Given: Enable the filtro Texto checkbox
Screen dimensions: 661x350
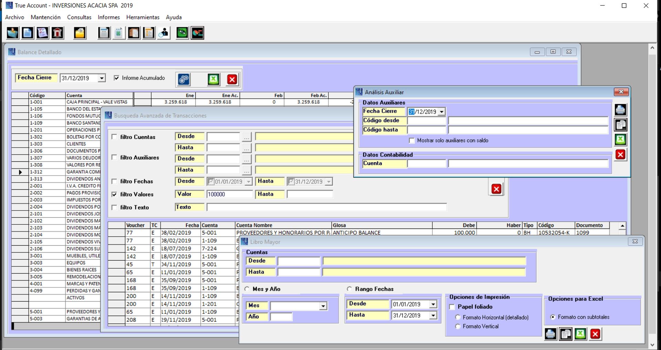Looking at the screenshot, I should click(x=114, y=208).
